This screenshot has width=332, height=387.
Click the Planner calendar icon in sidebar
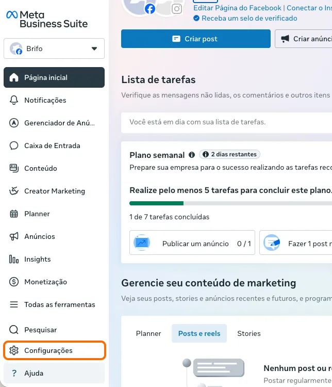coord(14,214)
